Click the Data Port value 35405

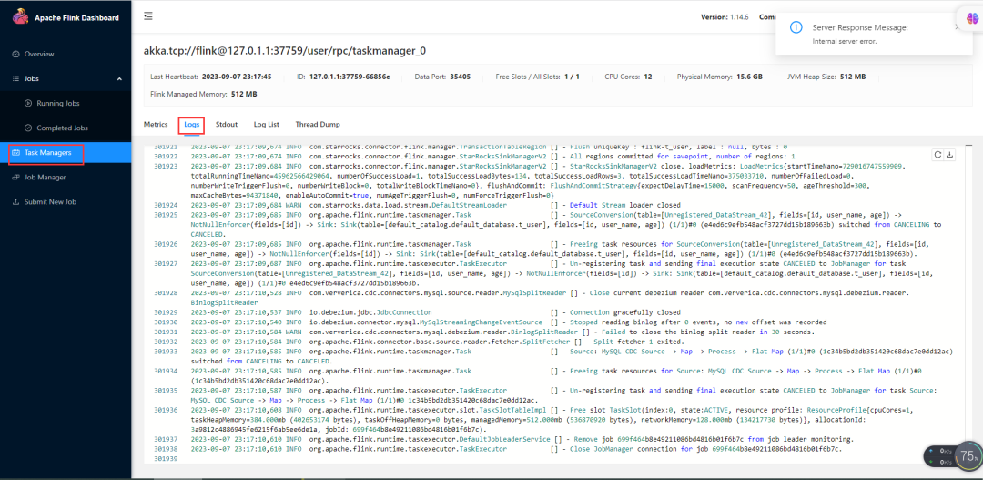coord(460,77)
